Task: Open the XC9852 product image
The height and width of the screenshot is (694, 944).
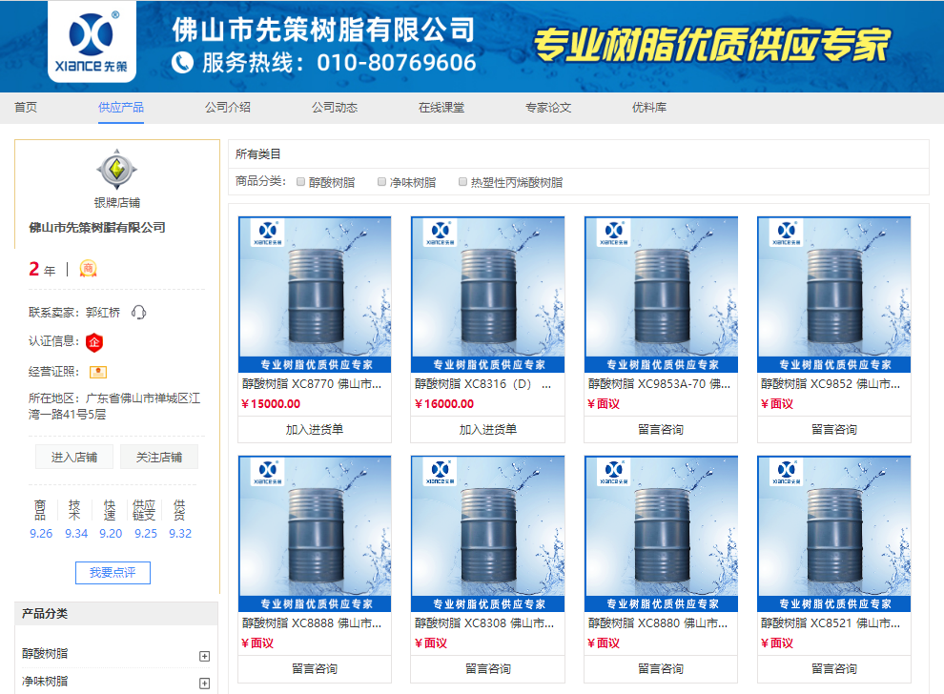Action: point(833,295)
